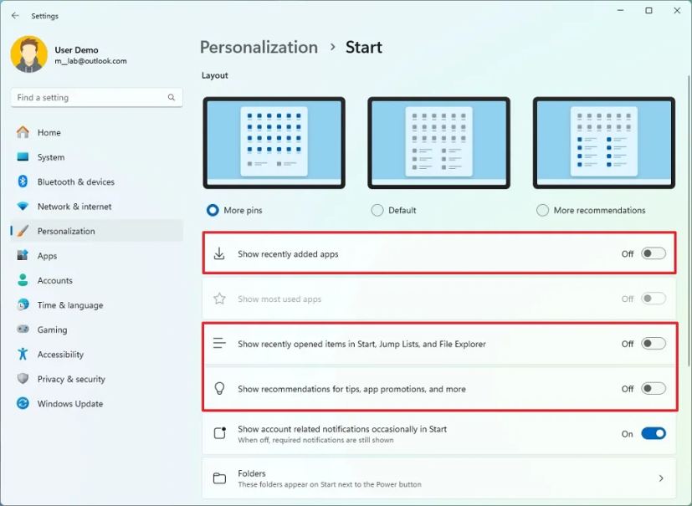
Task: Click the lightbulb icon beside recommendations setting
Action: 220,388
